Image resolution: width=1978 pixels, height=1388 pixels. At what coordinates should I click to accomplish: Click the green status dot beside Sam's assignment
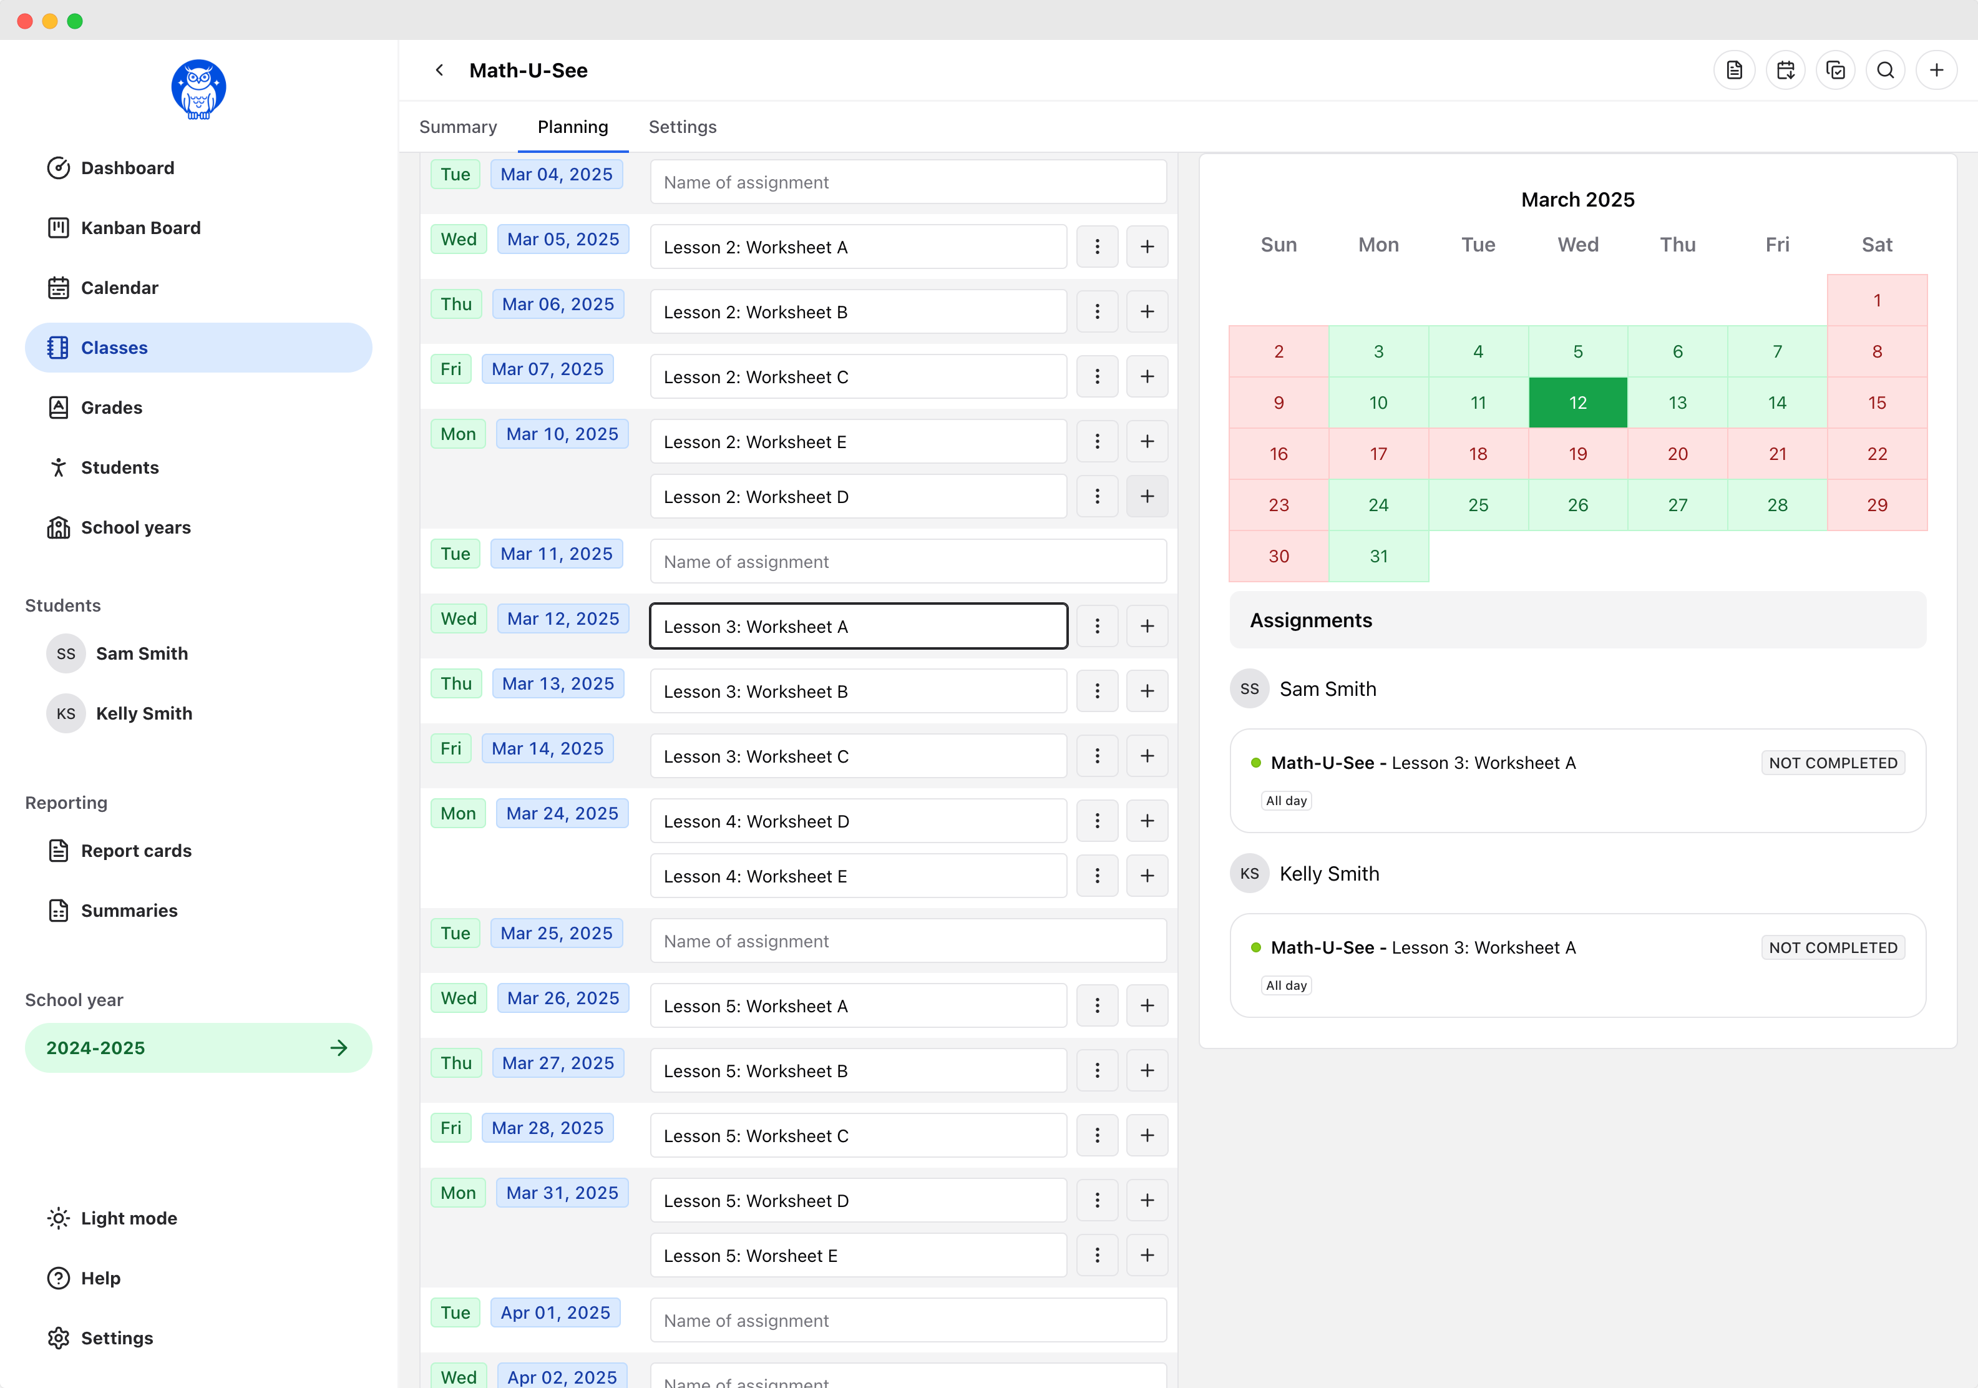(x=1256, y=763)
